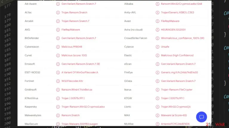
Task: Click the Malwarebytes vendor name
Action: [x=33, y=115]
